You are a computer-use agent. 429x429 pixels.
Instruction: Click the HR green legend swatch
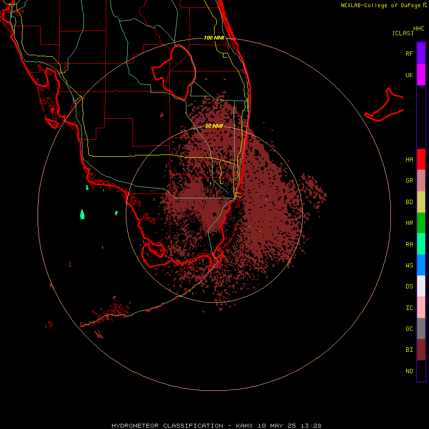click(421, 223)
